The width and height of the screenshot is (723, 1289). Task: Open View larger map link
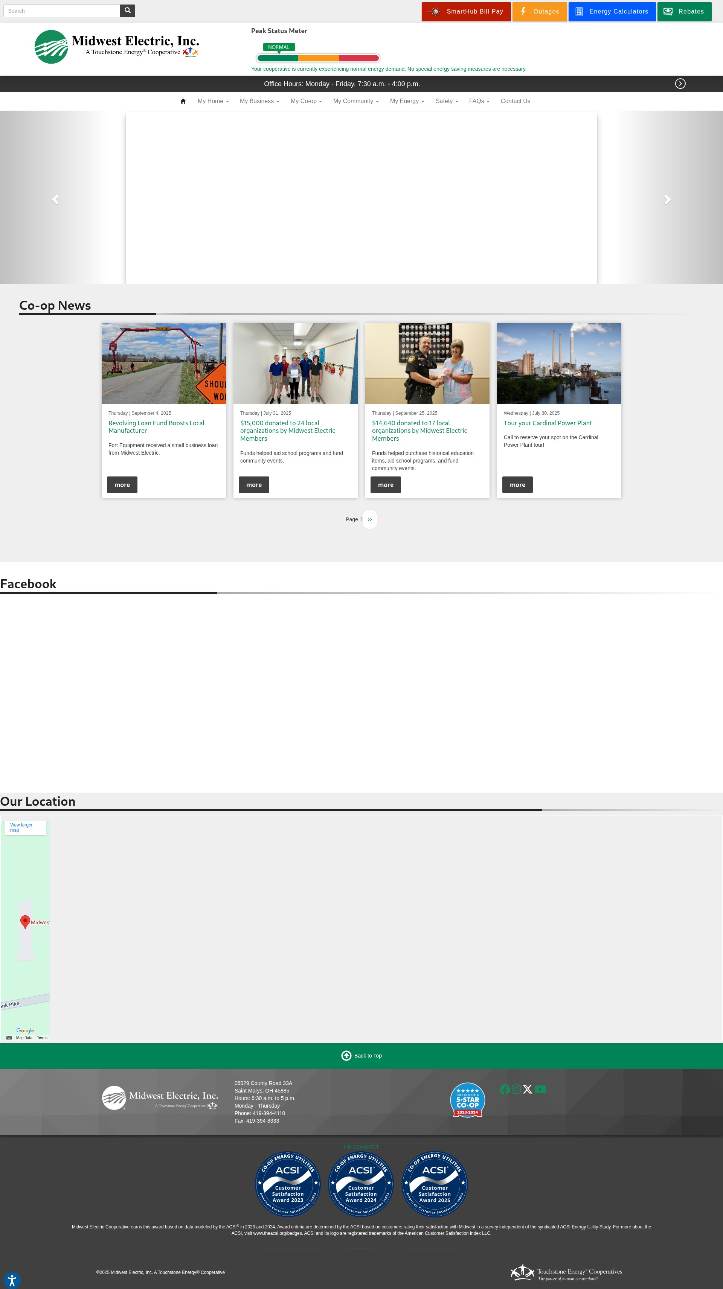tap(21, 827)
